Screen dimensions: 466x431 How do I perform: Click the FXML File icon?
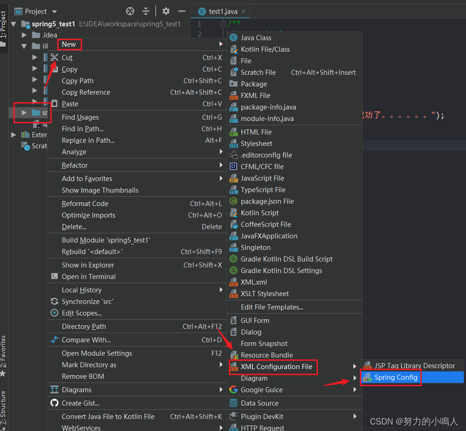[x=234, y=96]
